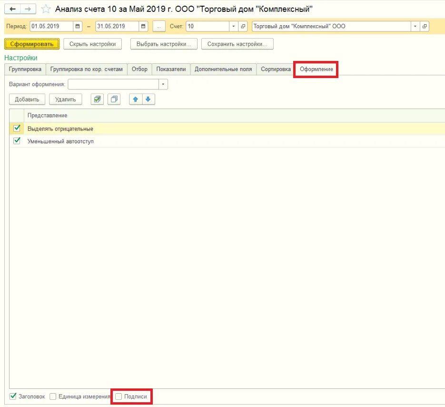Click the 'Удалить' button
445x407 pixels.
[66, 99]
